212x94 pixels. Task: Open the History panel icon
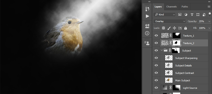pyautogui.click(x=147, y=9)
